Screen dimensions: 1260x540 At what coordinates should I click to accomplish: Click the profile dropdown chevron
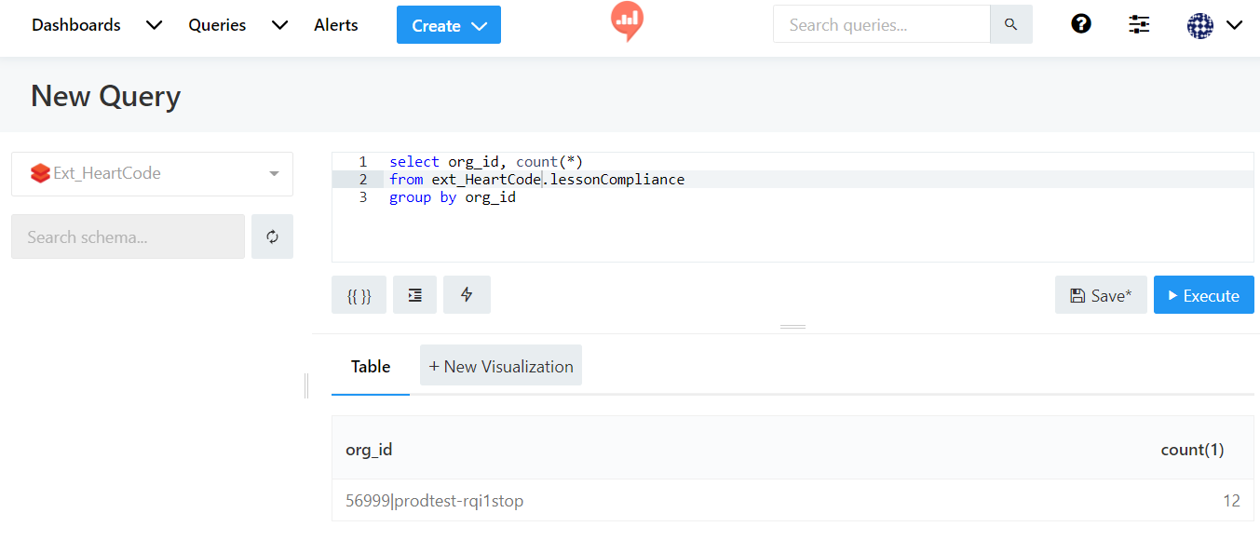click(x=1233, y=25)
